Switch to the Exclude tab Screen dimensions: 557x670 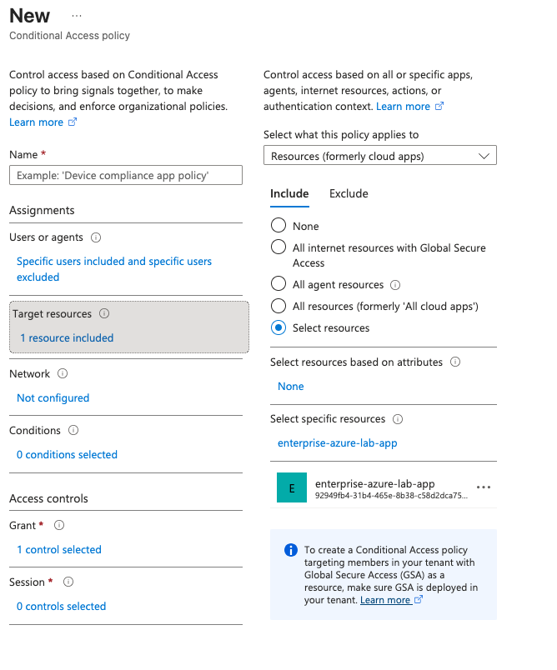pyautogui.click(x=349, y=194)
